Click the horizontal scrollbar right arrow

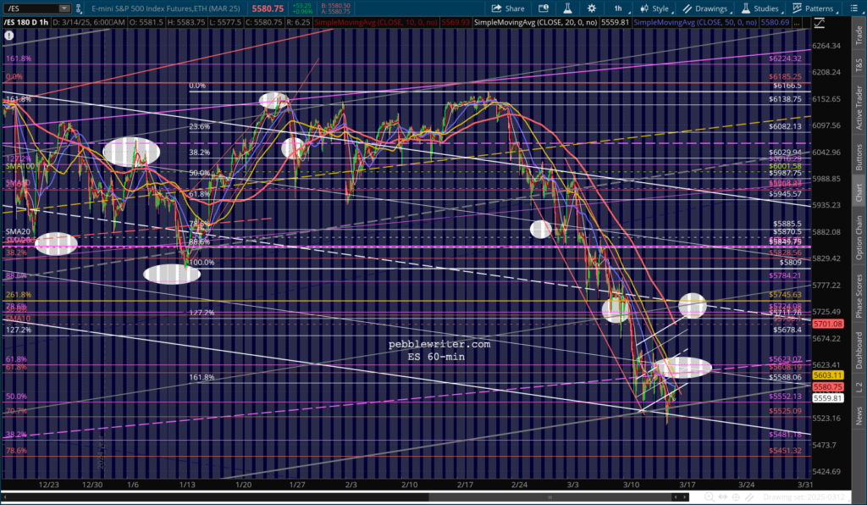684,497
